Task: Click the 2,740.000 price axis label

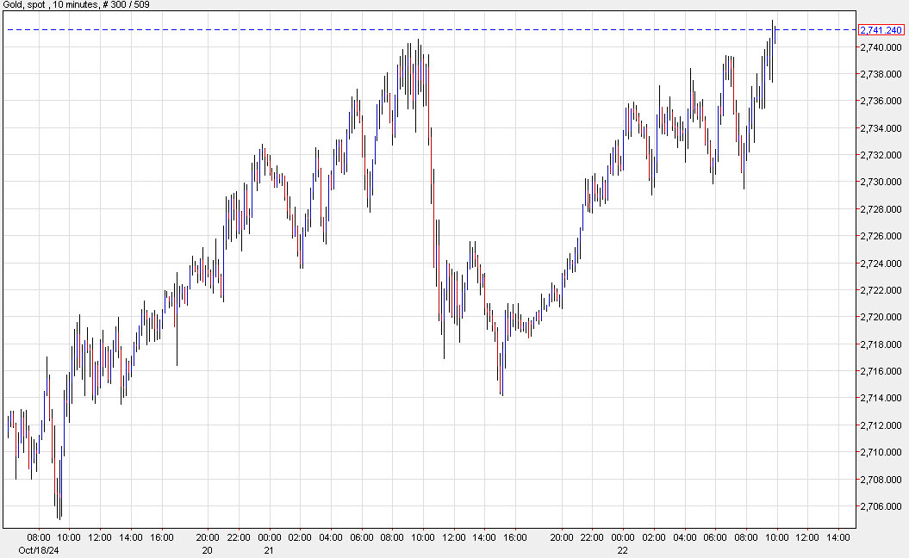Action: [881, 47]
